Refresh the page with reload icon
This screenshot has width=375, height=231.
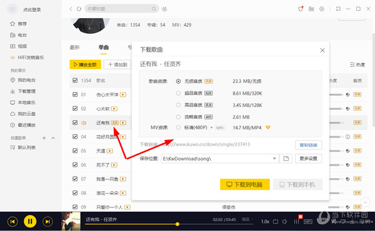(x=79, y=9)
